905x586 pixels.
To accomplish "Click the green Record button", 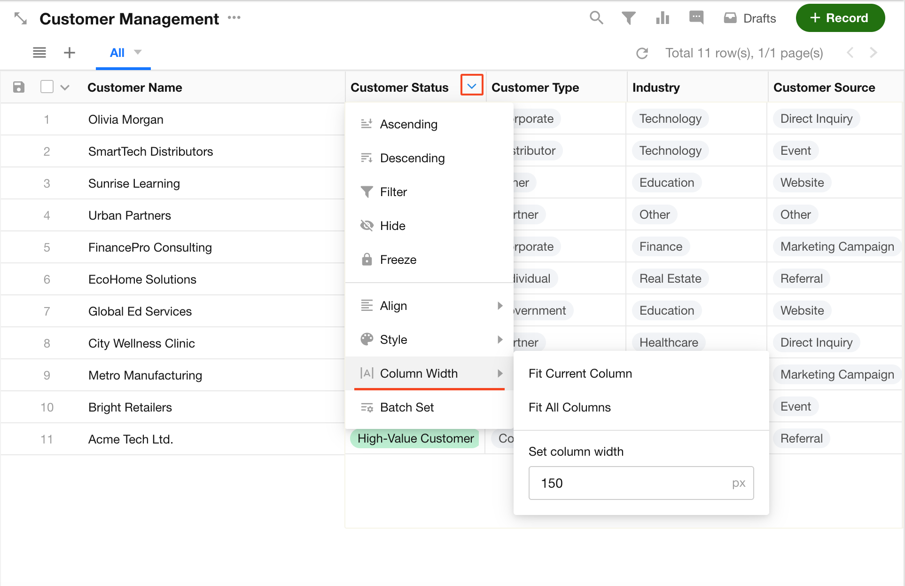I will (840, 18).
